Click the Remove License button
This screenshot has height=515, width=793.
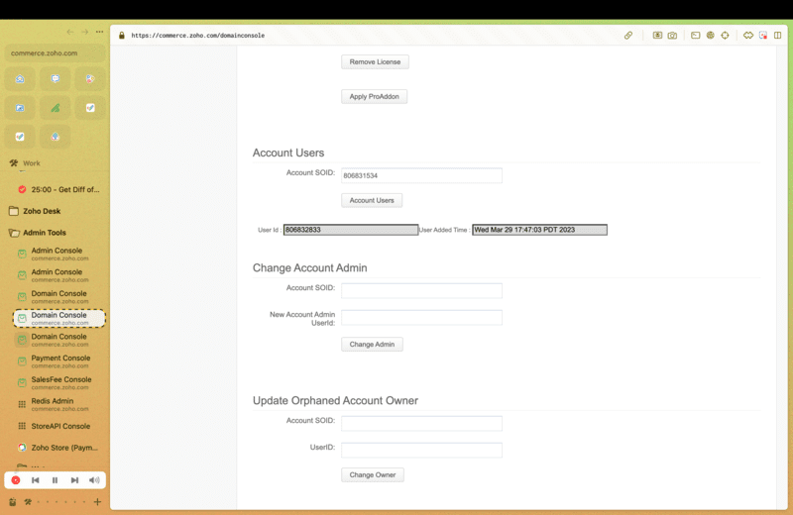[375, 61]
